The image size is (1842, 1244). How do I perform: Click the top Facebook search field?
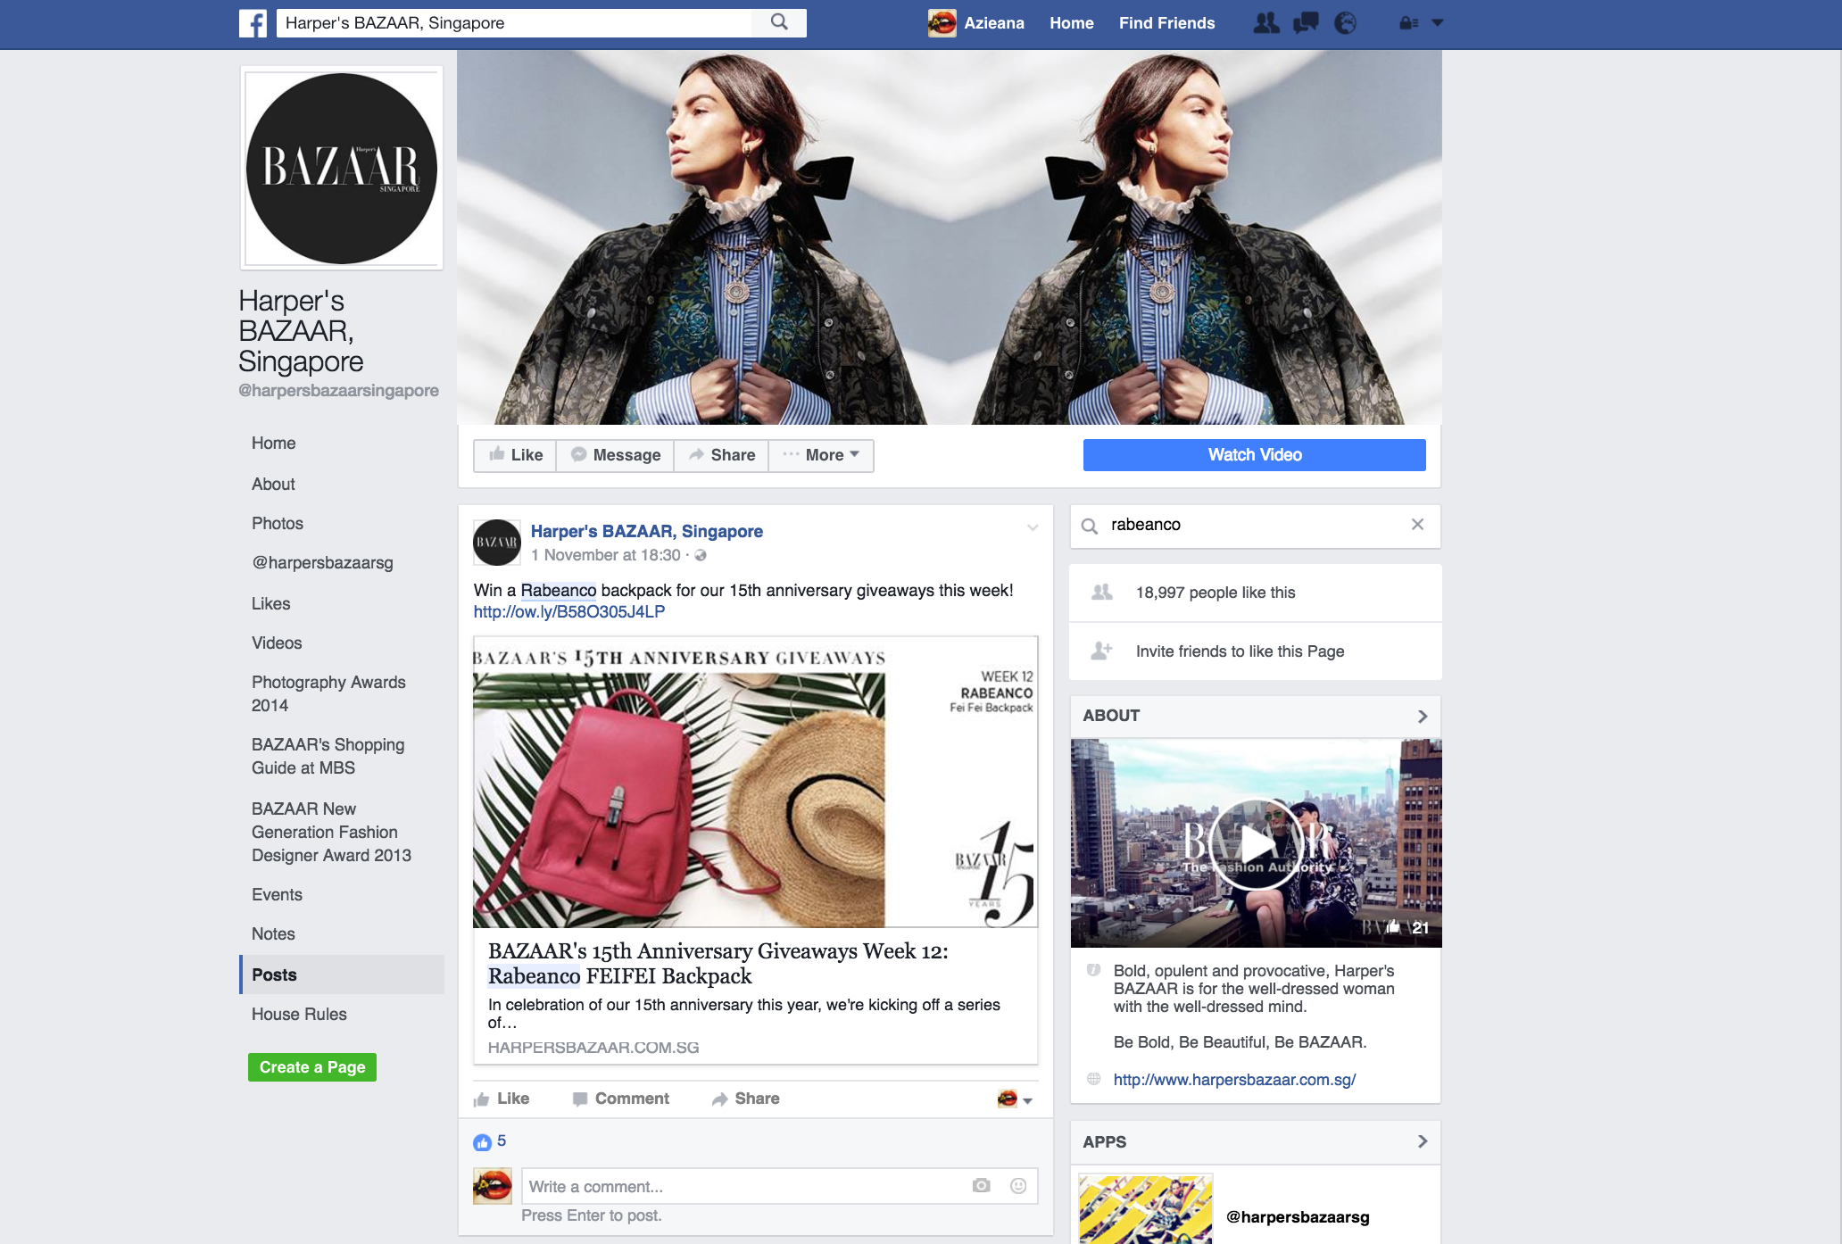(514, 23)
